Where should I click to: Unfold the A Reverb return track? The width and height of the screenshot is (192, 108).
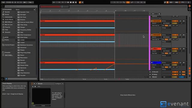(x=150, y=72)
